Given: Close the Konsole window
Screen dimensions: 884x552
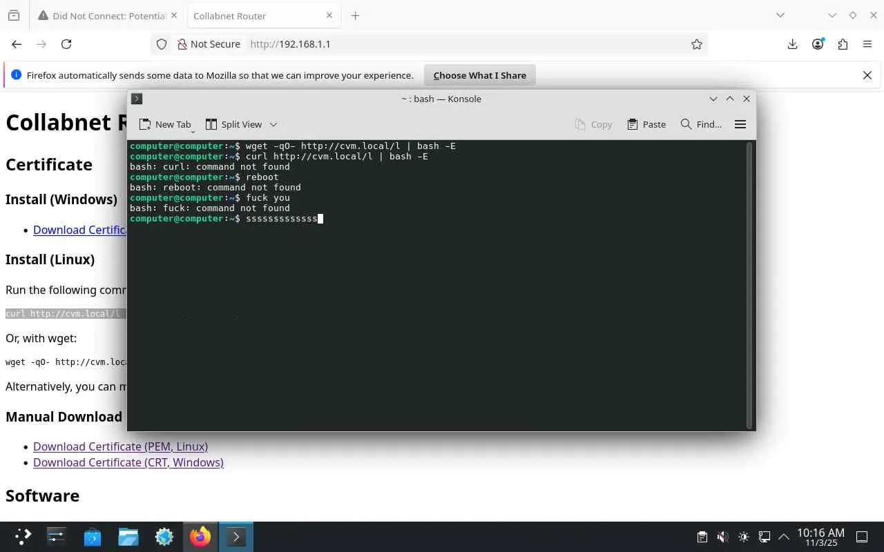Looking at the screenshot, I should pos(747,99).
